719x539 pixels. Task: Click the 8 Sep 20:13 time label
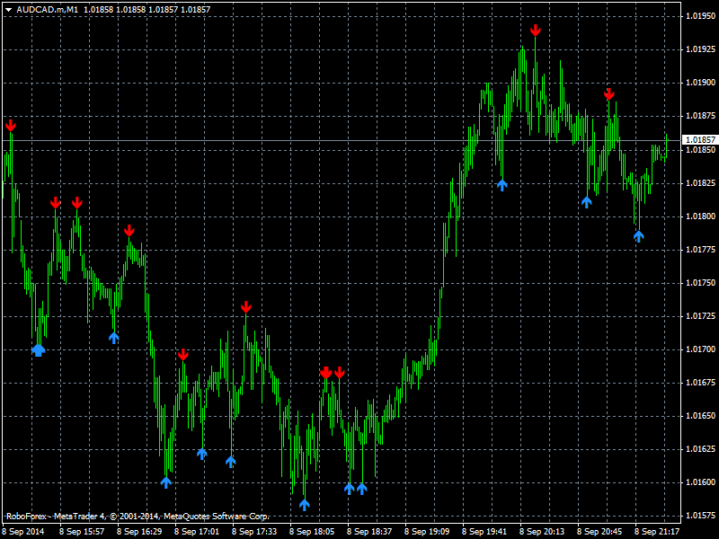pos(542,532)
